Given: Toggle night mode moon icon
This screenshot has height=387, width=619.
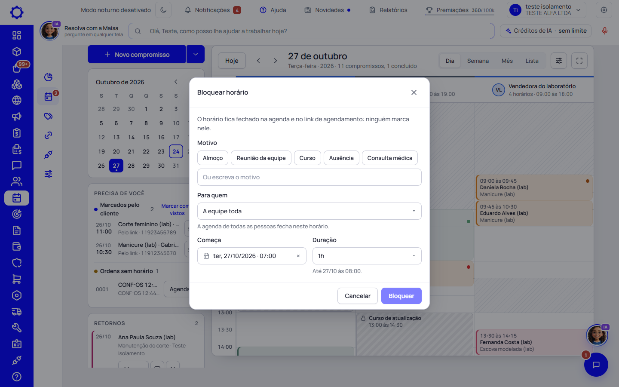Looking at the screenshot, I should (x=163, y=10).
